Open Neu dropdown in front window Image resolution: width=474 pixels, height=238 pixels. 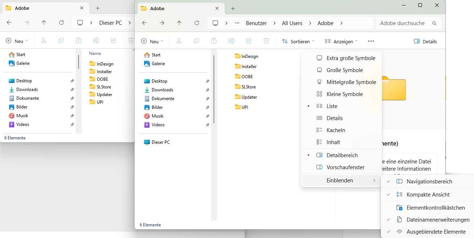click(x=152, y=41)
